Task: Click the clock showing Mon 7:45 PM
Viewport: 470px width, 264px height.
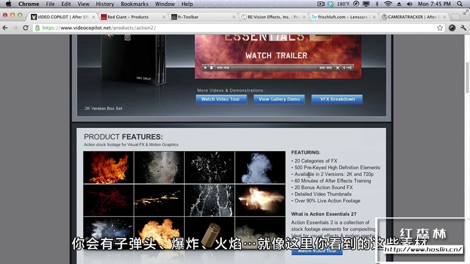Action: [434, 4]
